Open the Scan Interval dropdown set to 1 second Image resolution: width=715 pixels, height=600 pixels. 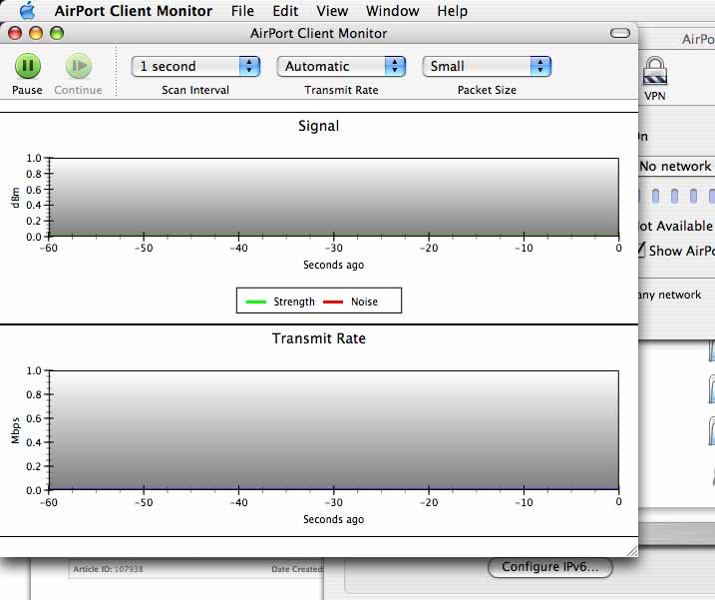point(195,67)
